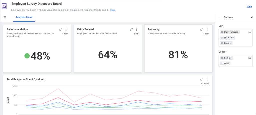The width and height of the screenshot is (256, 115).
Task: Open the City filter options list
Action: click(249, 32)
